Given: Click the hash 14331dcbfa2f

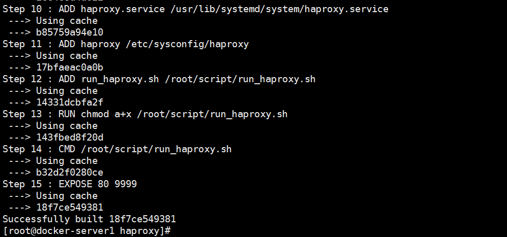Looking at the screenshot, I should 70,102.
